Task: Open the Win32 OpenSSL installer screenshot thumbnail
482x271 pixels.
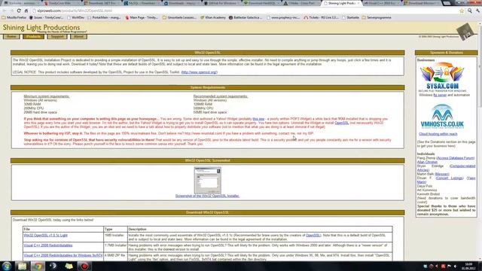Action: (x=208, y=181)
